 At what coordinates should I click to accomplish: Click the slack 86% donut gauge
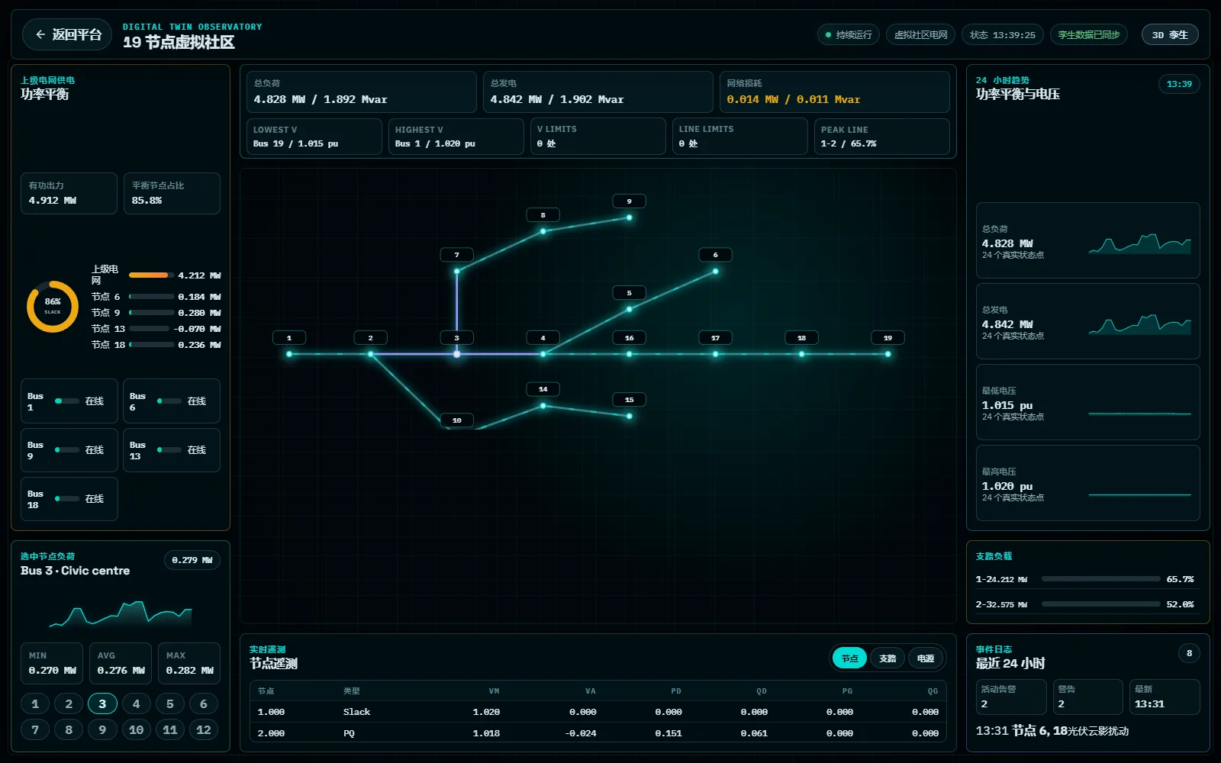point(53,307)
